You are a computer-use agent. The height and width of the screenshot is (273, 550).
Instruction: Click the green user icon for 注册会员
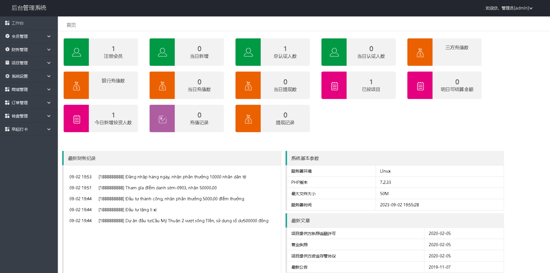[x=76, y=52]
